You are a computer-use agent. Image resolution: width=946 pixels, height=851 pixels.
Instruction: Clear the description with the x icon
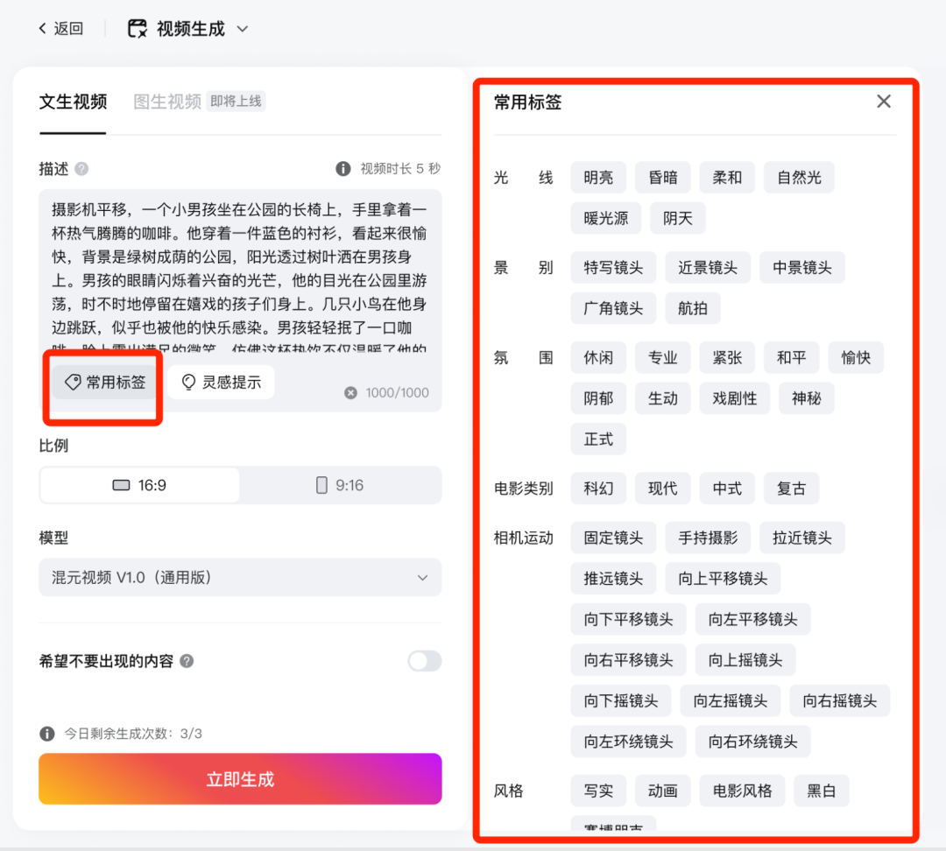[x=350, y=392]
